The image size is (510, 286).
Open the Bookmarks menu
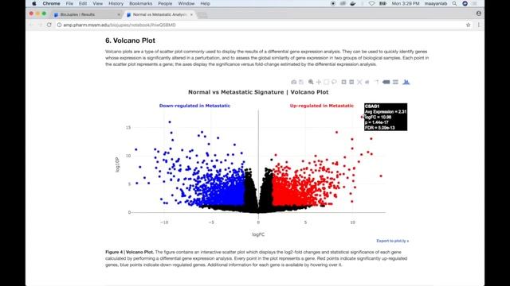point(140,3)
